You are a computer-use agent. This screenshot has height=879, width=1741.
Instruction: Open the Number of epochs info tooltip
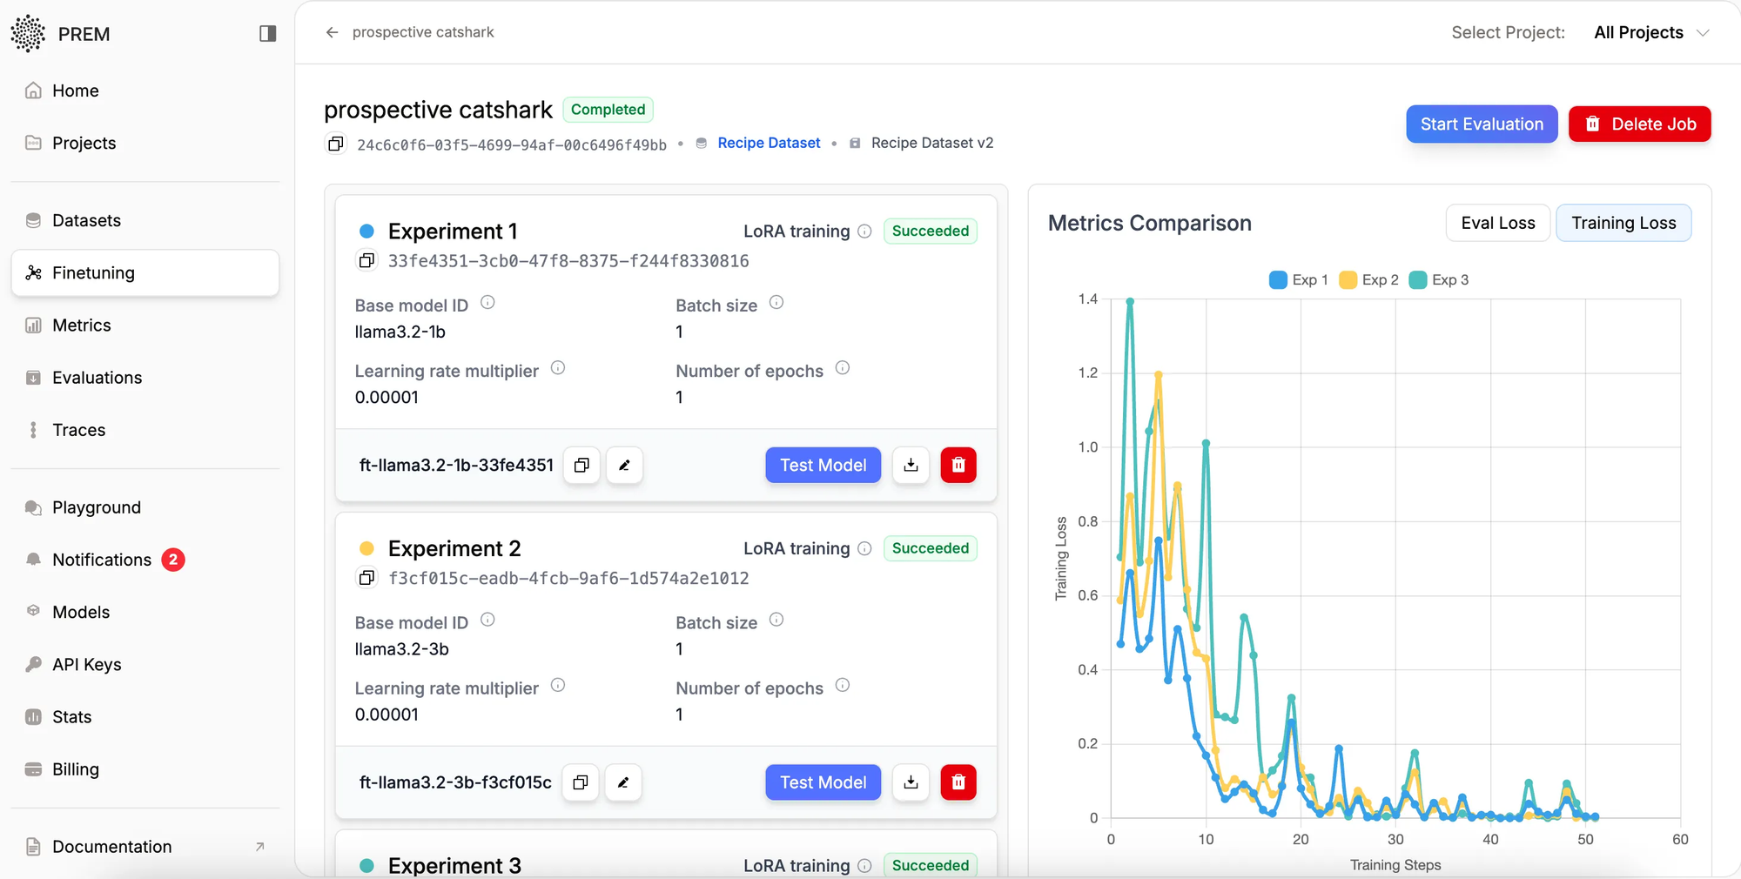(843, 368)
